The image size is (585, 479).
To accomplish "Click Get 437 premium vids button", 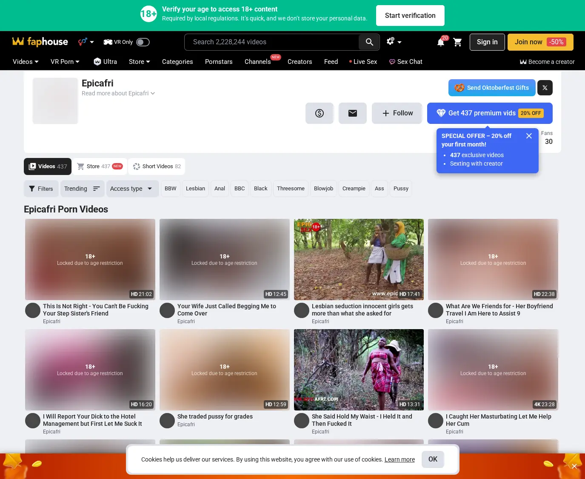I will (490, 113).
